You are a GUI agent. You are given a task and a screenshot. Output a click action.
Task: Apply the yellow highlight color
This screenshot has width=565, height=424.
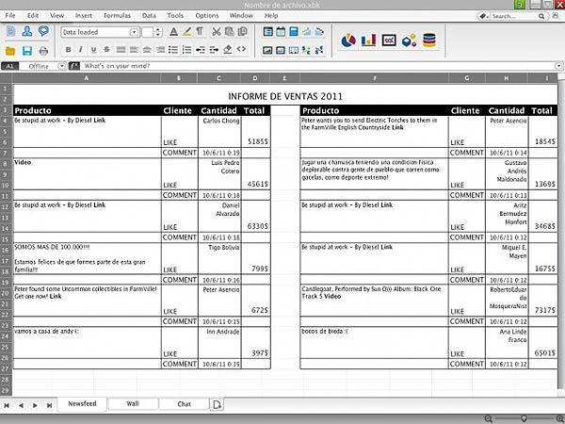coord(186,32)
